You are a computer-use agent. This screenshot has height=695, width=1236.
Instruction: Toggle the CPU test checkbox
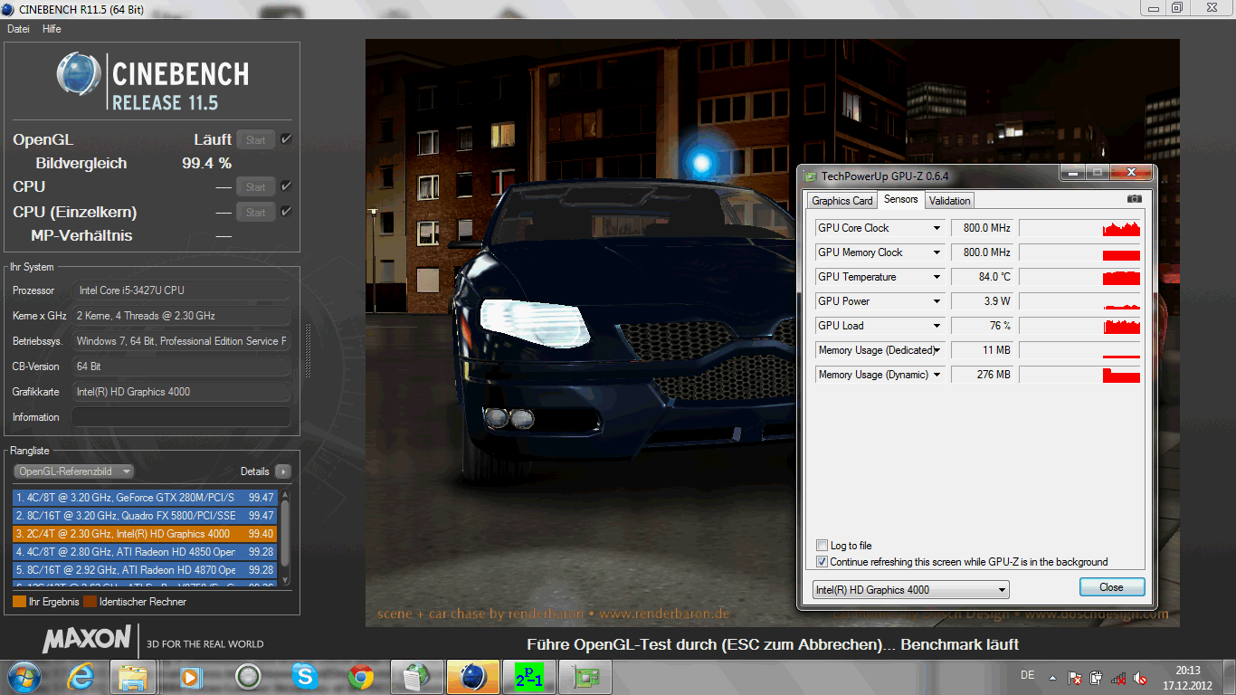[286, 186]
